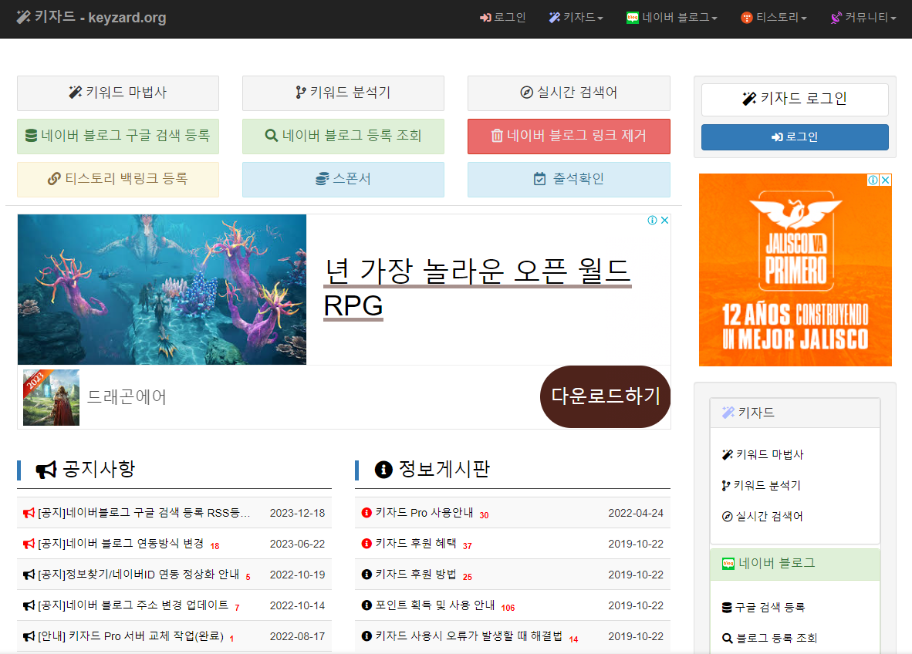Expand the 키자드 dropdown in navbar

[x=576, y=18]
